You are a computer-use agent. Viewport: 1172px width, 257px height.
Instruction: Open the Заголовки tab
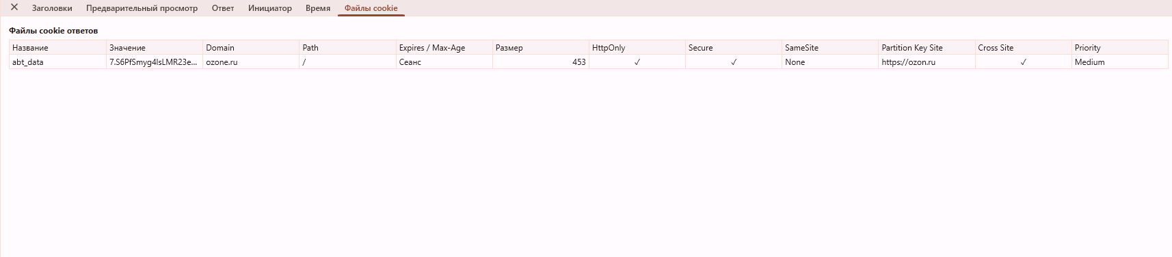click(52, 8)
